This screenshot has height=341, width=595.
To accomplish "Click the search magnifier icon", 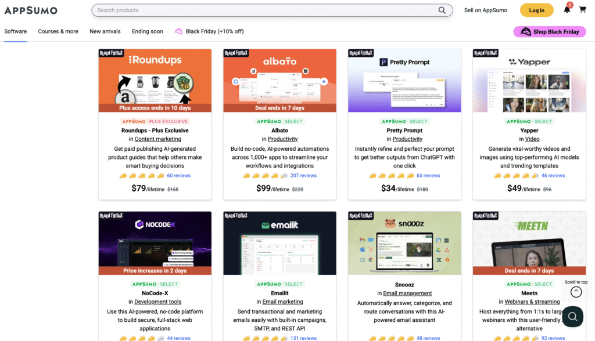I will (x=442, y=10).
